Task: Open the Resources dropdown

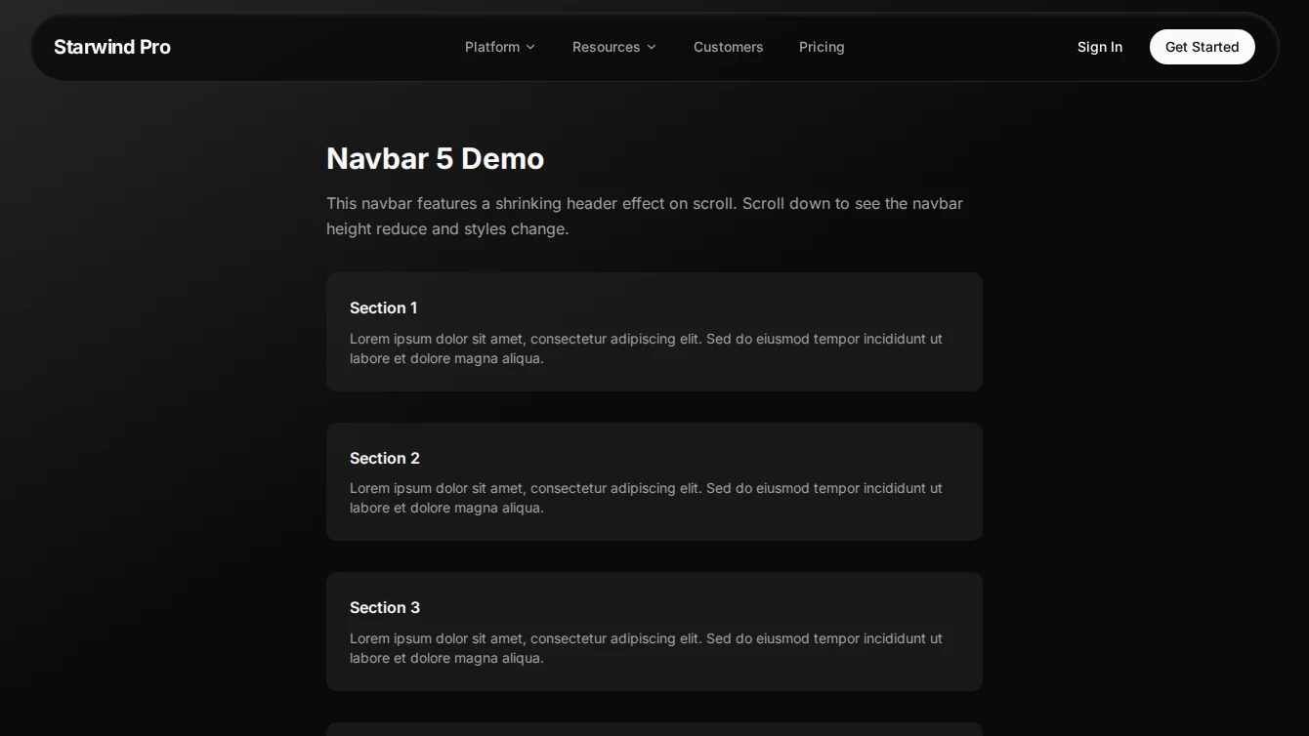Action: click(x=606, y=47)
